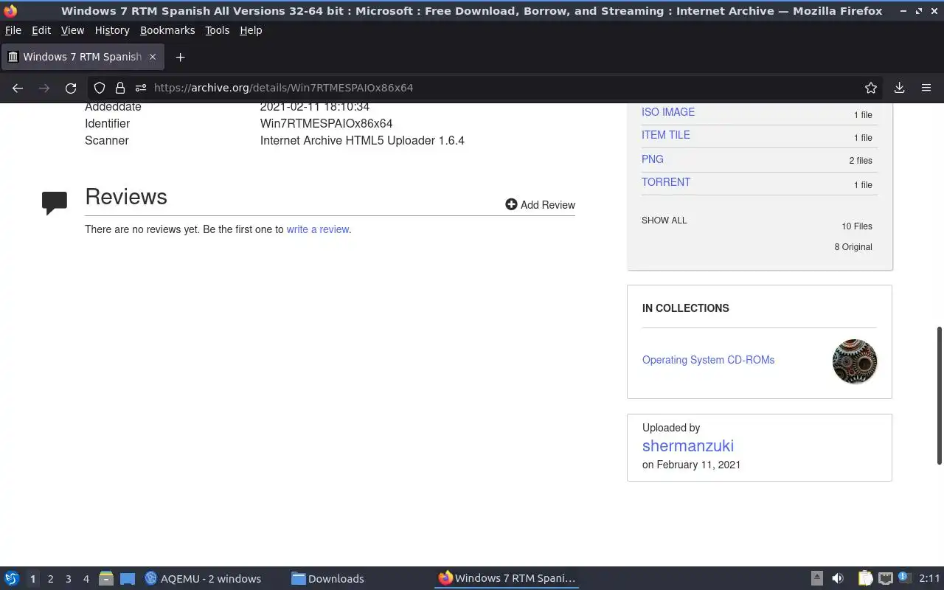The height and width of the screenshot is (590, 944).
Task: Open site permissions icon in address bar
Action: (x=140, y=88)
